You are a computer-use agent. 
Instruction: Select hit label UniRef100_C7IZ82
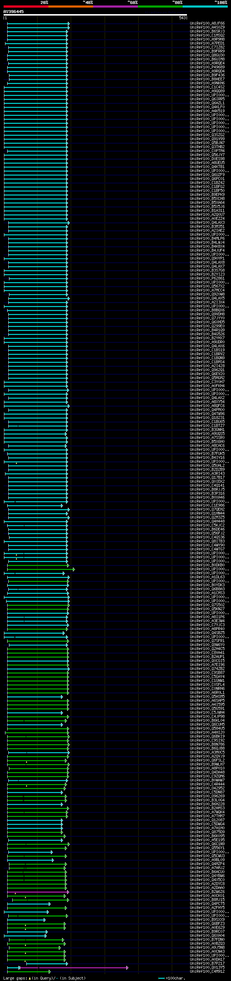coord(207,47)
